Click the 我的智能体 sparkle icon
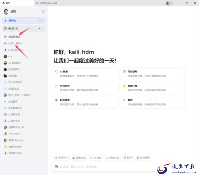199x175 pixels. point(5,37)
